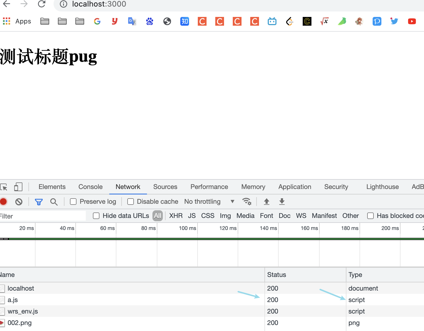
Task: Open the Baidu paw bookmark
Action: pyautogui.click(x=150, y=21)
